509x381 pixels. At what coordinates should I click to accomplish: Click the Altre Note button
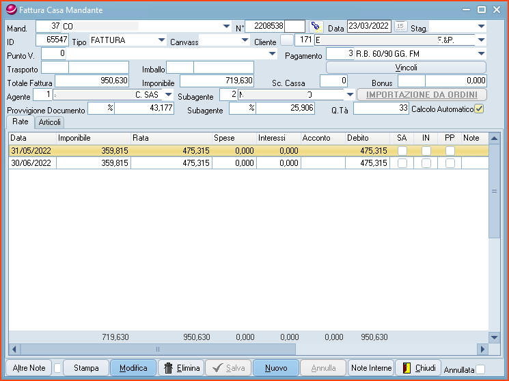click(29, 368)
